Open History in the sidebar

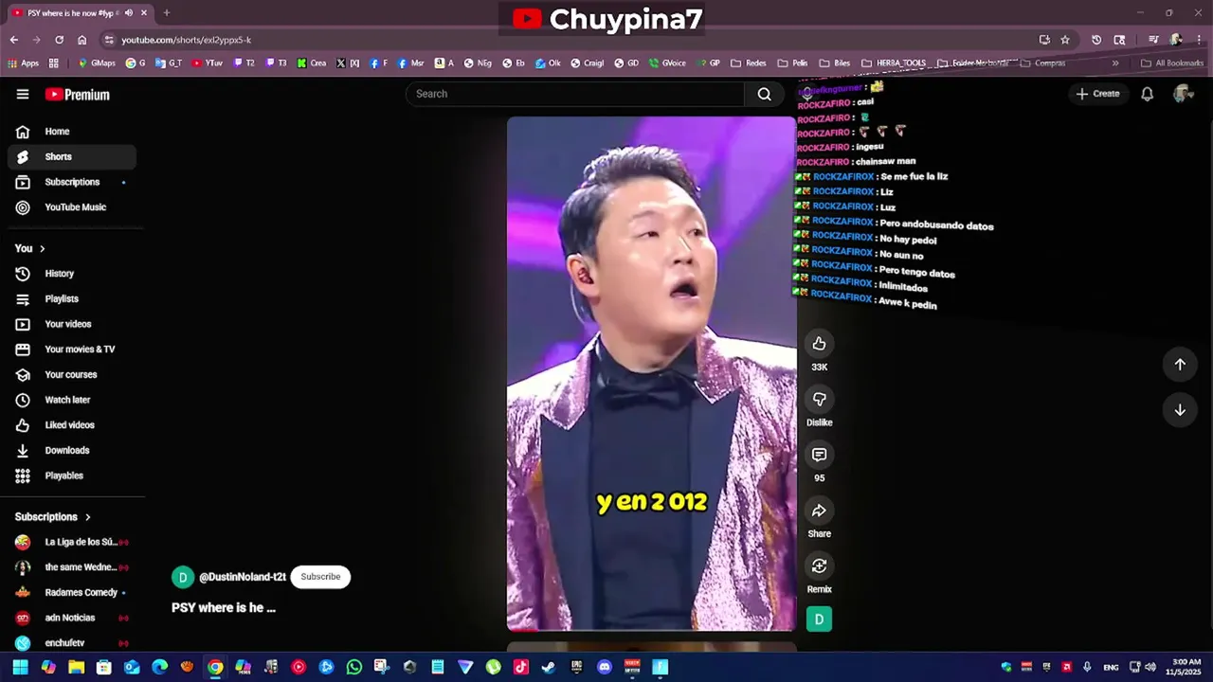coord(72,274)
